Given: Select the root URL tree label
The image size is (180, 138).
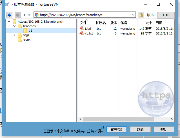Looking at the screenshot, I should pos(41,22).
